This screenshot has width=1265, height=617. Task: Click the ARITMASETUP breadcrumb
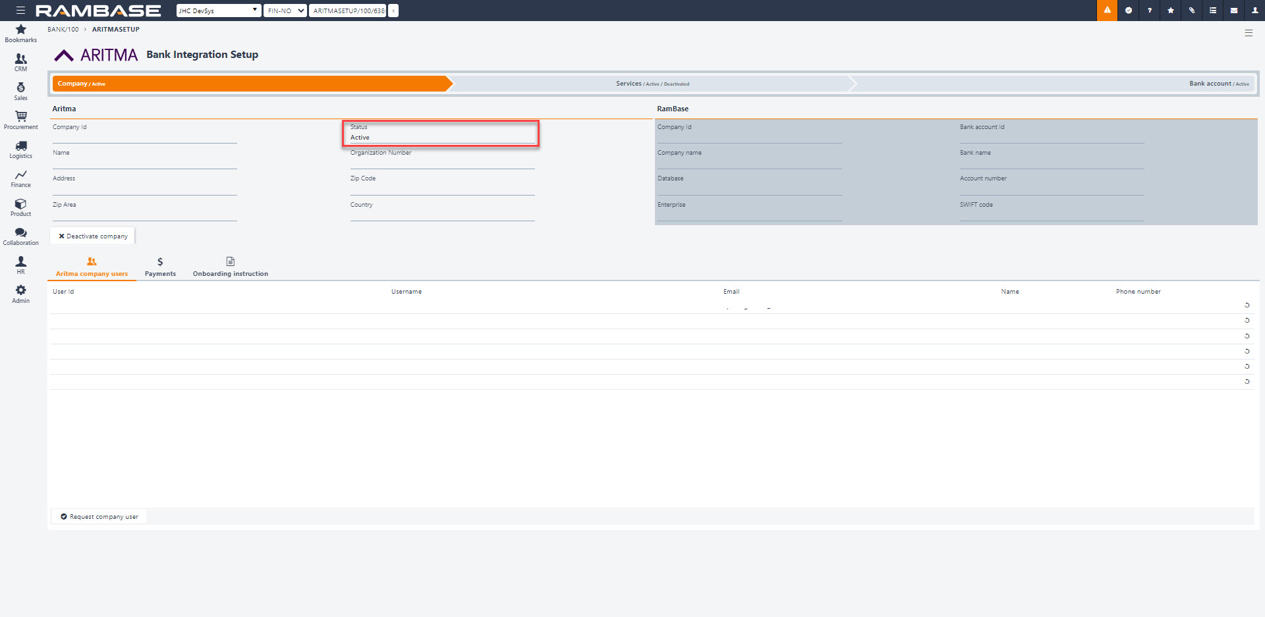coord(116,29)
